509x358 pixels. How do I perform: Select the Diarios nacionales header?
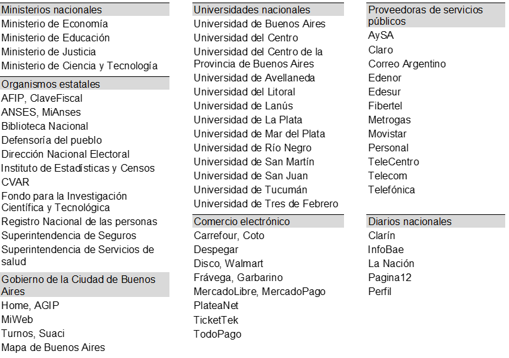click(410, 222)
